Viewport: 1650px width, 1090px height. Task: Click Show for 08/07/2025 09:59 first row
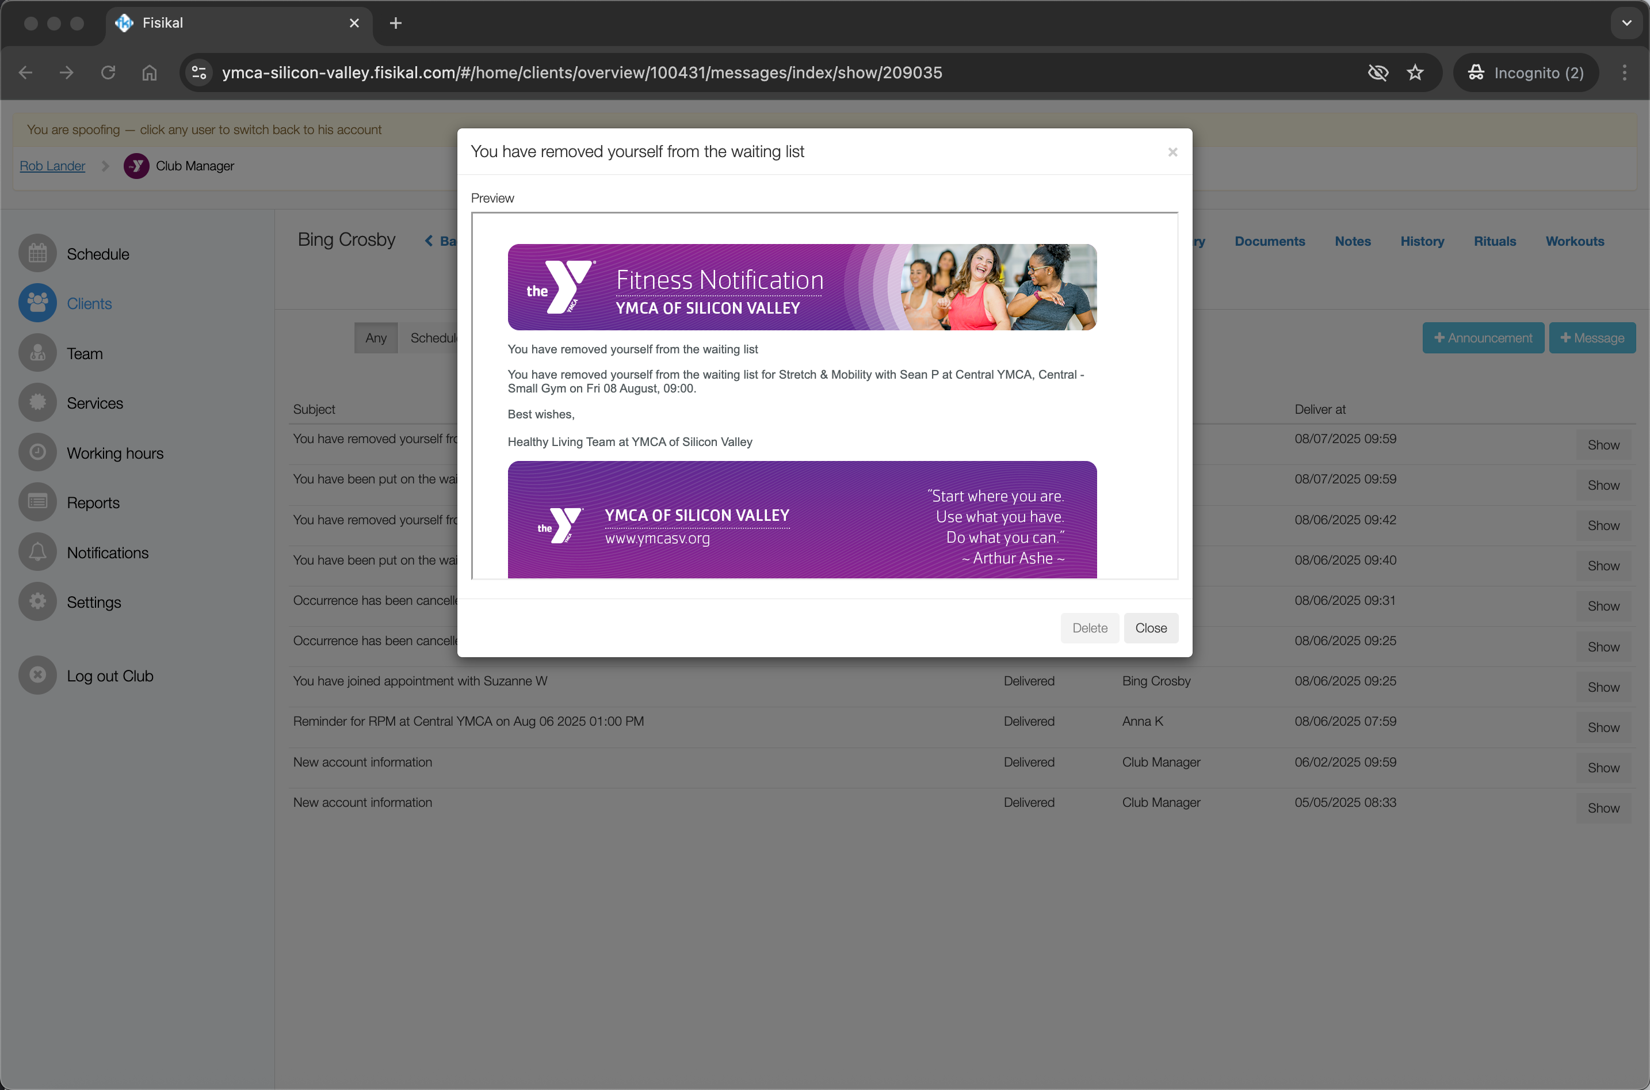[1603, 445]
